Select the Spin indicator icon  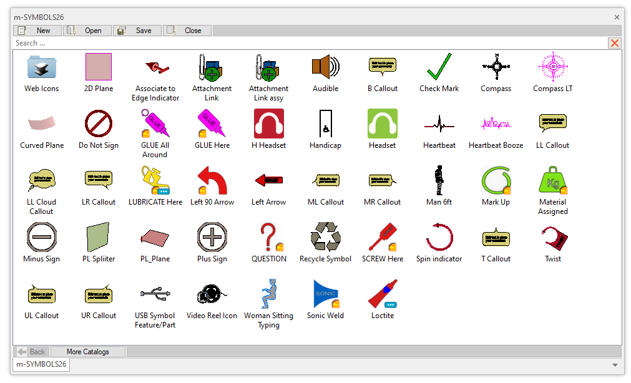(439, 237)
